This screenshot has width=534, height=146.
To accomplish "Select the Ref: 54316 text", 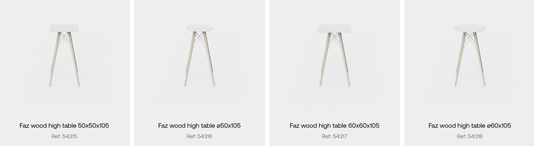I will tap(199, 137).
